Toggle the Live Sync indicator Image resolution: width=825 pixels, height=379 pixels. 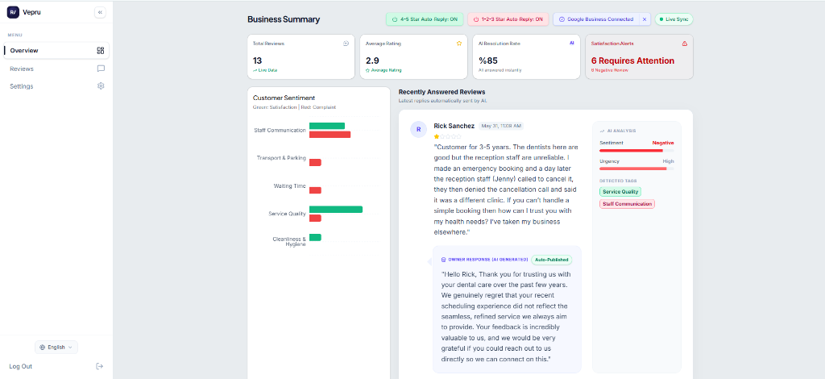click(674, 19)
